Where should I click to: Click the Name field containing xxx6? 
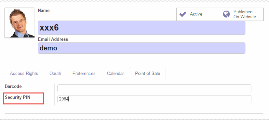141,28
